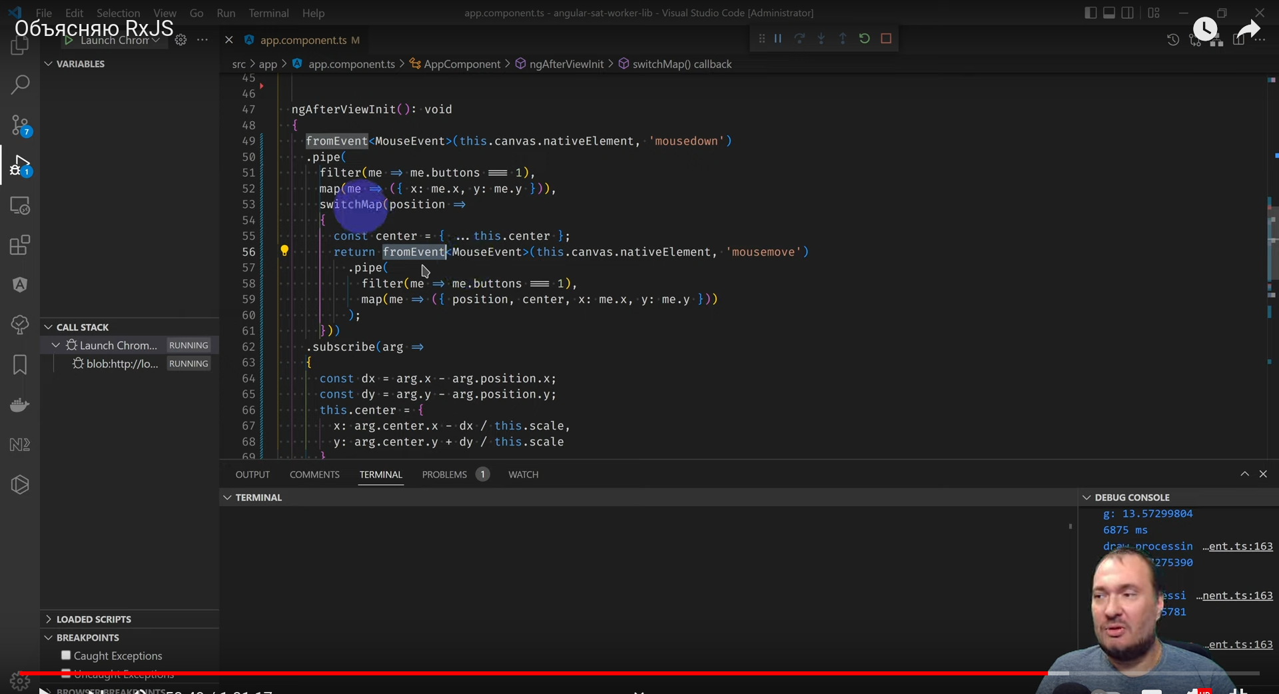Viewport: 1279px width, 694px height.
Task: Collapse the DEBUG CONSOLE pane header
Action: pyautogui.click(x=1087, y=498)
